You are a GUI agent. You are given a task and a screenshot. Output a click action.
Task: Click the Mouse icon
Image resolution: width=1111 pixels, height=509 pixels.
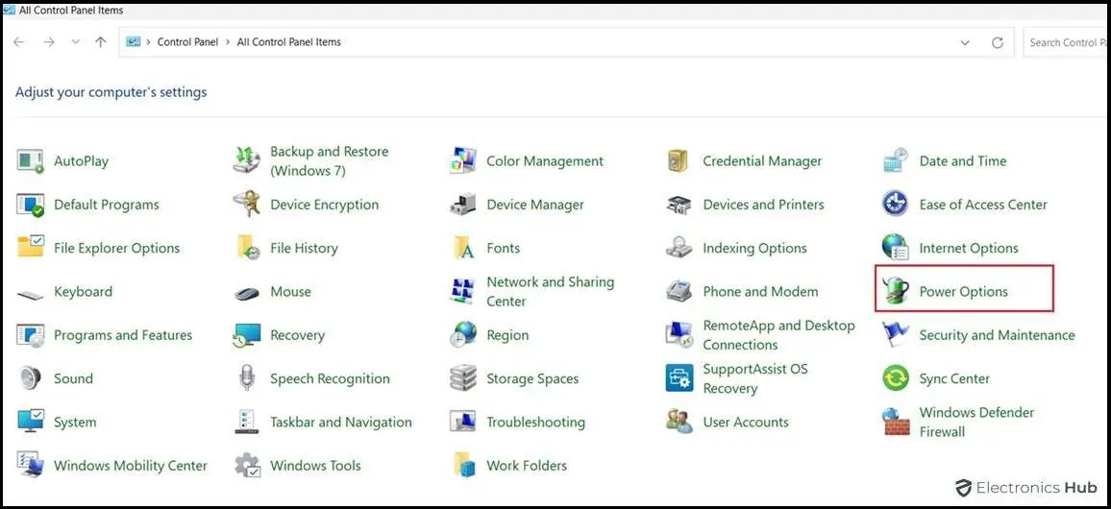247,292
